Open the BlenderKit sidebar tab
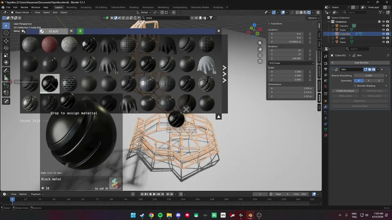Viewport: 392px width, 220px height. click(x=319, y=71)
